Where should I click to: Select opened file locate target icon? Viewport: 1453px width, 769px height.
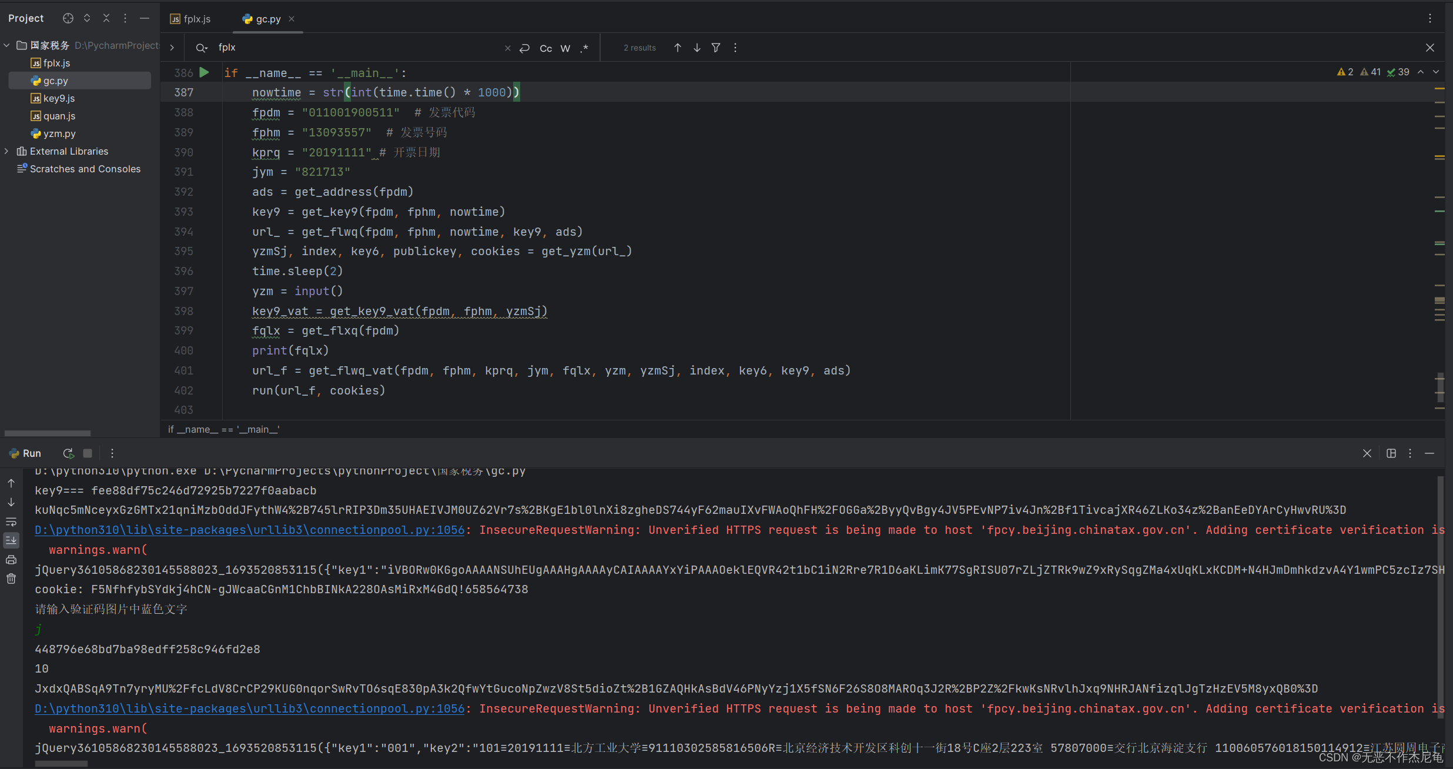[68, 18]
